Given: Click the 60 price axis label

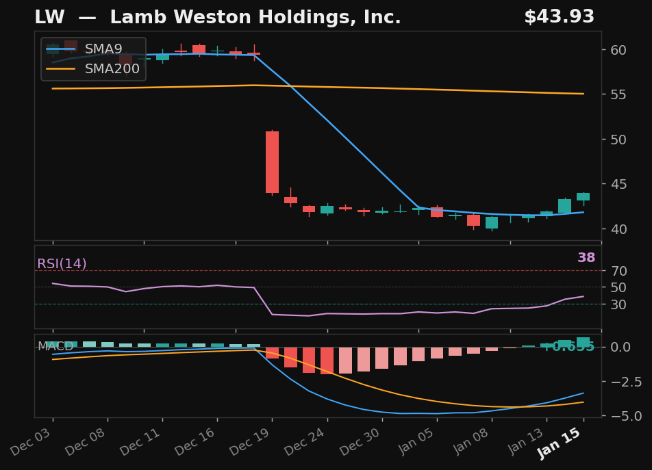Looking at the screenshot, I should 618,50.
